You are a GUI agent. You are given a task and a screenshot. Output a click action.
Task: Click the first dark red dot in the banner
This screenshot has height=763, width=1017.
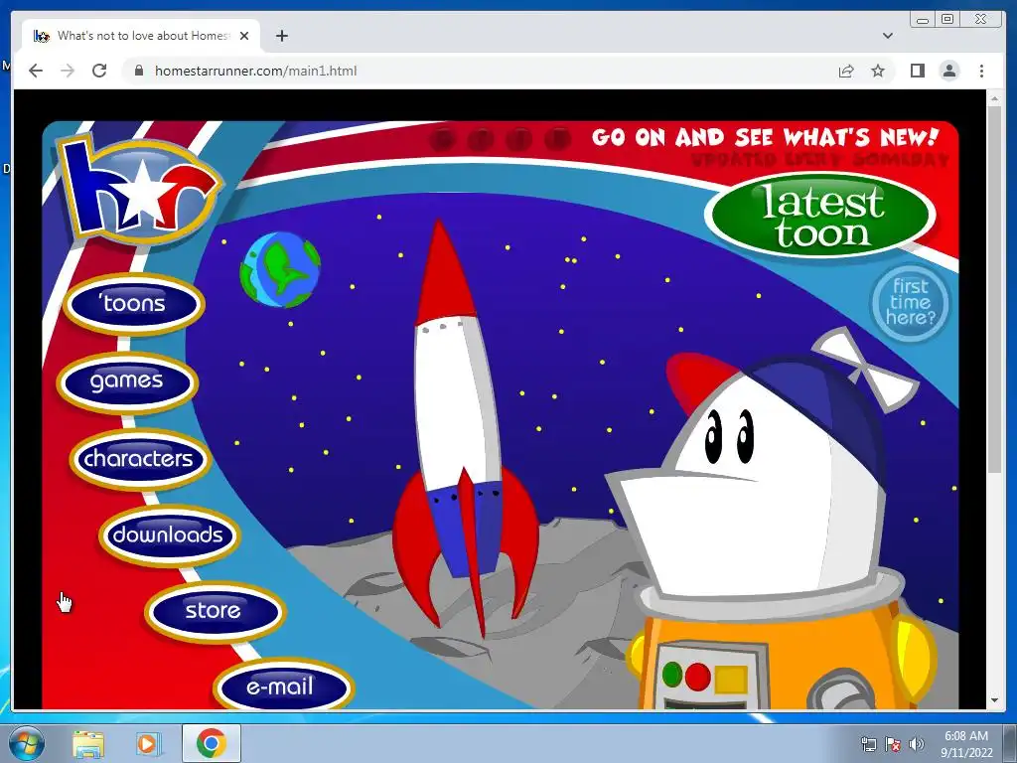[442, 139]
